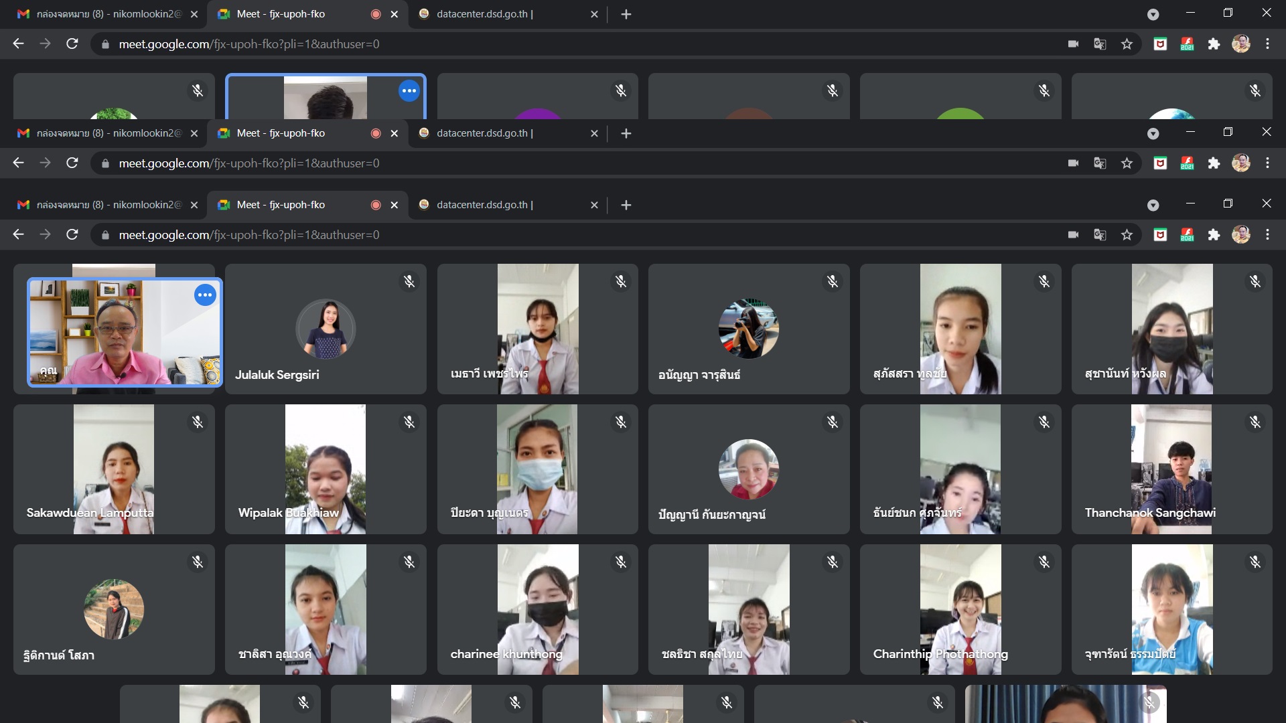Select Charinthip Phothathong video tile

click(x=960, y=609)
